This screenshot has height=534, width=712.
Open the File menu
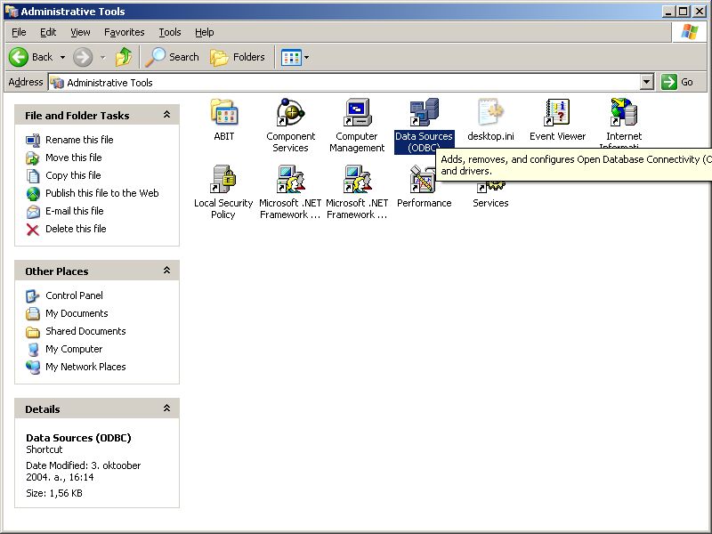pyautogui.click(x=19, y=32)
